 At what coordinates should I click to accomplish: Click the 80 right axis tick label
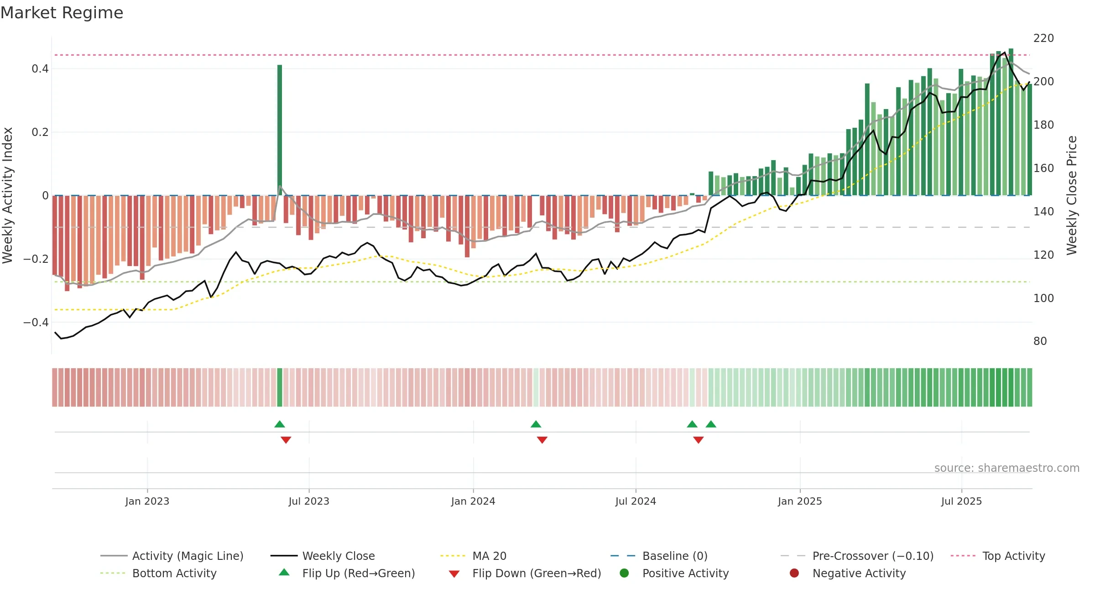click(x=1040, y=341)
